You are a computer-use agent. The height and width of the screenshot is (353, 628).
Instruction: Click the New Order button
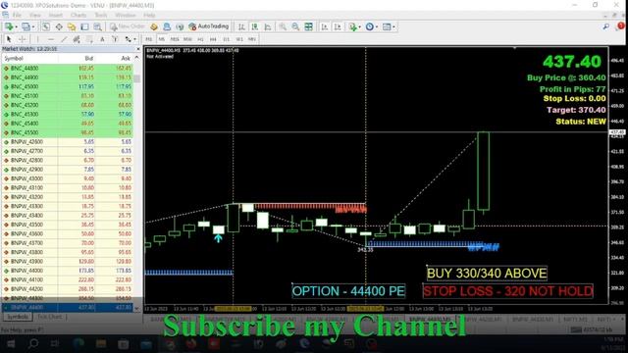click(x=127, y=26)
